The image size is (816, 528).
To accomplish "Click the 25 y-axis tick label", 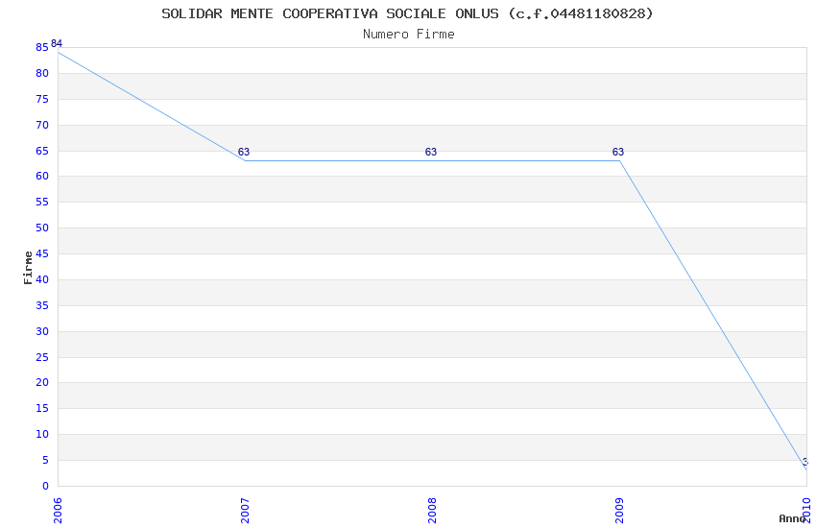I will coord(42,357).
